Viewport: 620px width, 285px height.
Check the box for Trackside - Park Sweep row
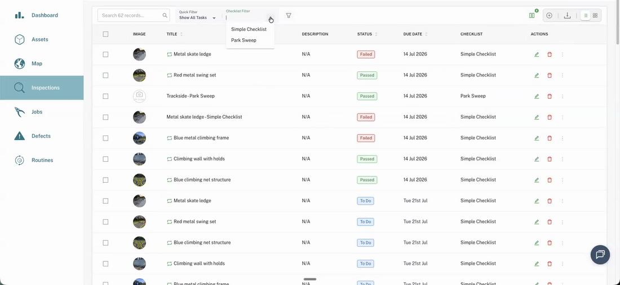pos(105,96)
